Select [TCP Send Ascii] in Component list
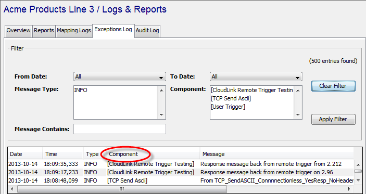The height and width of the screenshot is (194, 366). (231, 99)
